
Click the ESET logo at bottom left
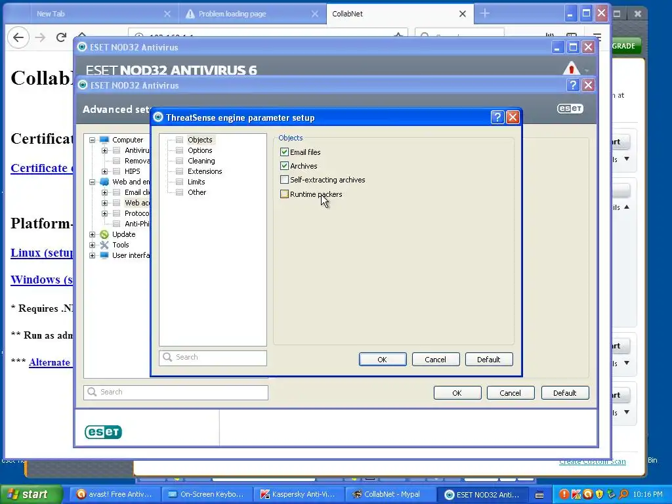[x=103, y=432]
